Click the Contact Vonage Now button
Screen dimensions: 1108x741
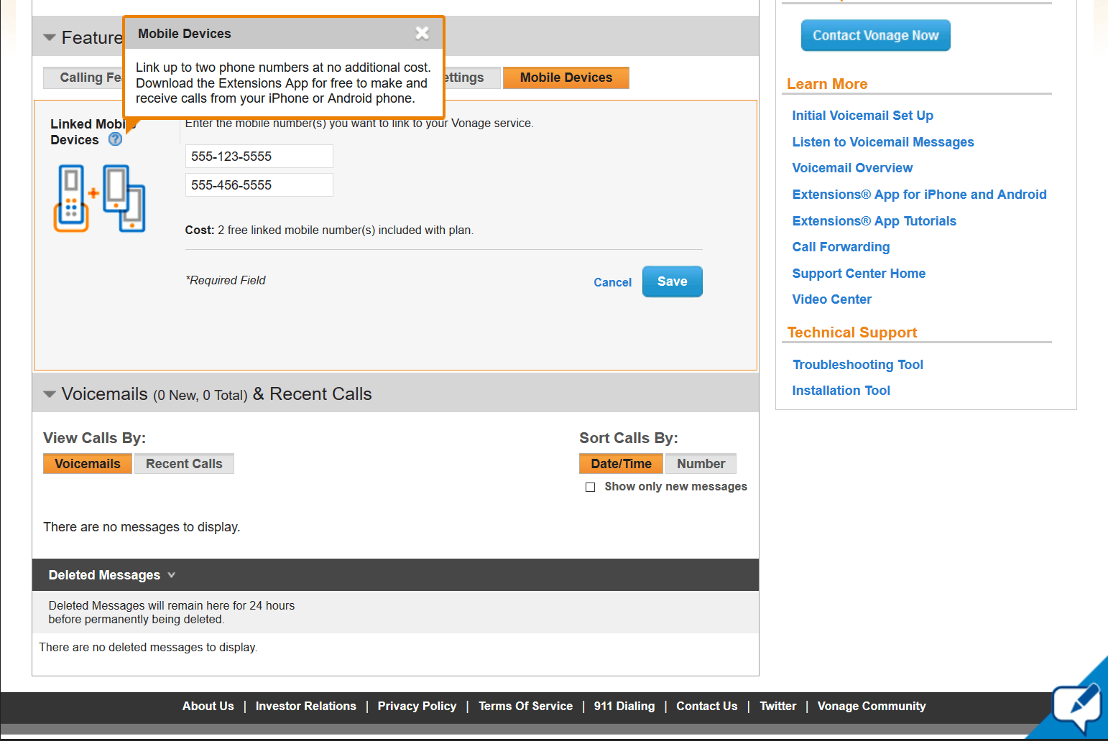[x=876, y=35]
